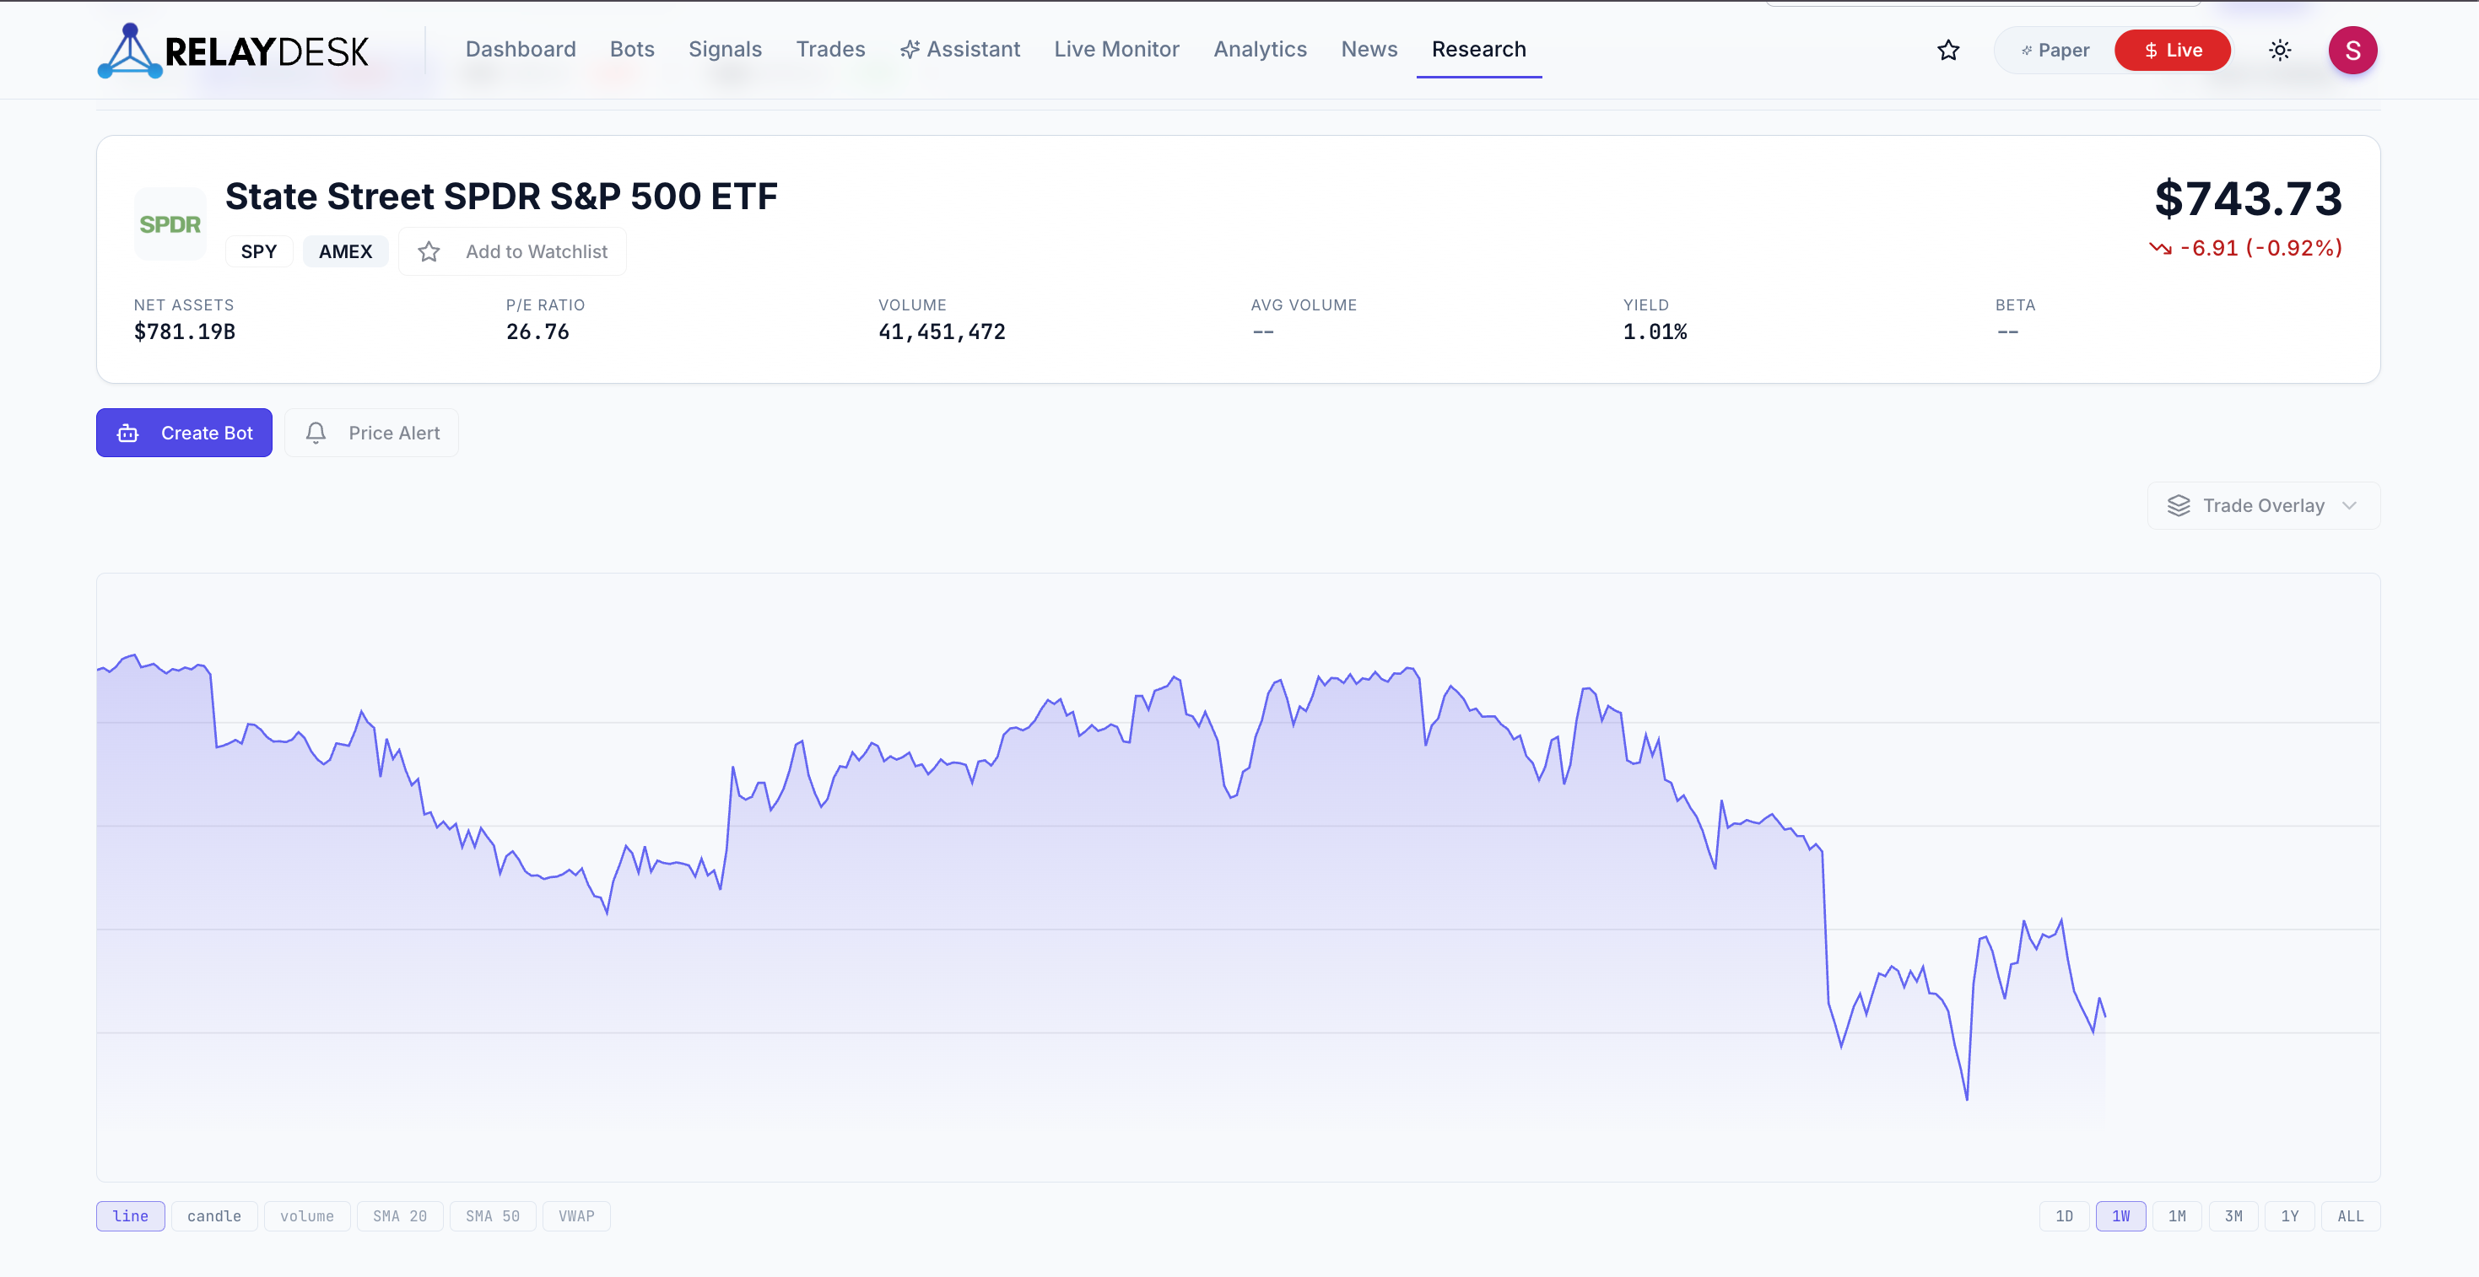Toggle the volume overlay

(307, 1215)
